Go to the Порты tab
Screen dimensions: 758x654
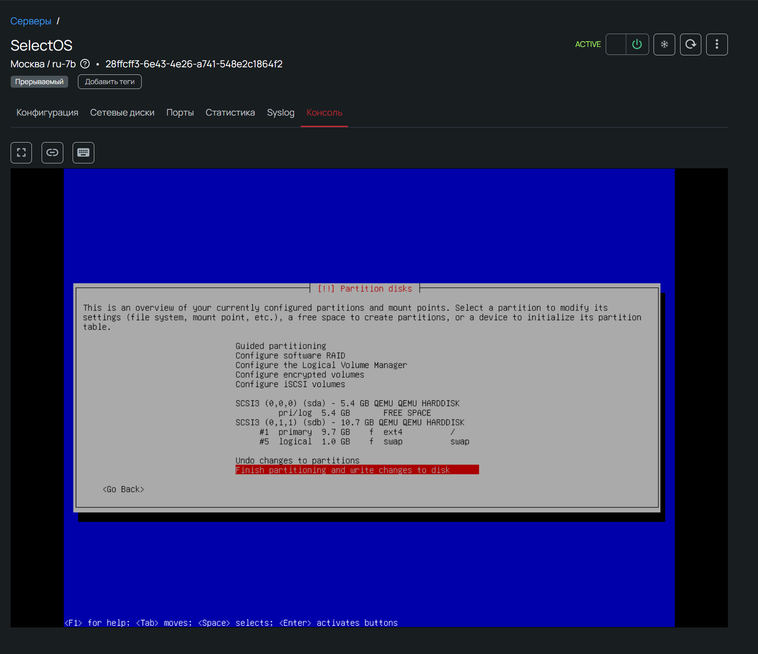click(180, 113)
